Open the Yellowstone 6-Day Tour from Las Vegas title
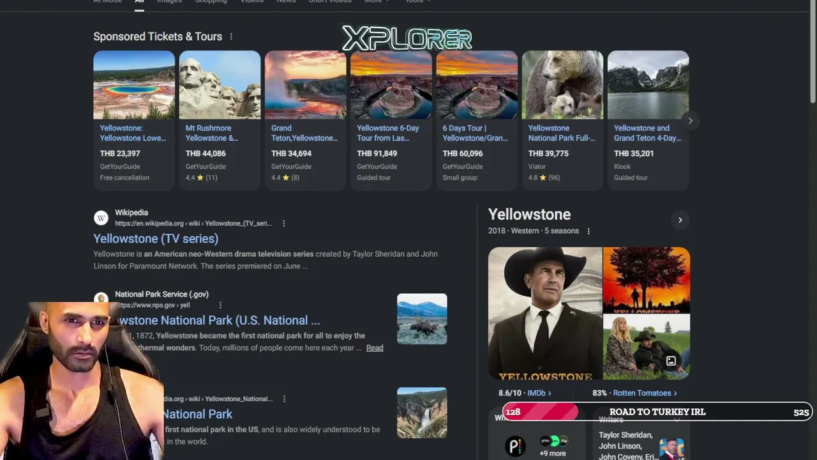This screenshot has width=817, height=460. 388,133
